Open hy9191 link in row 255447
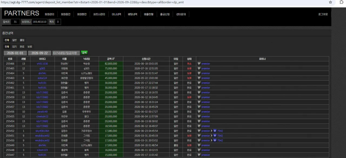346x158 pixels. (x=42, y=155)
